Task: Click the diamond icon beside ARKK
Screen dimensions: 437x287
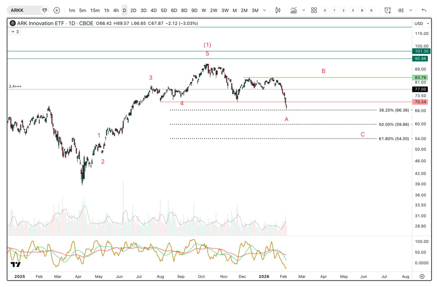Action: pyautogui.click(x=45, y=10)
